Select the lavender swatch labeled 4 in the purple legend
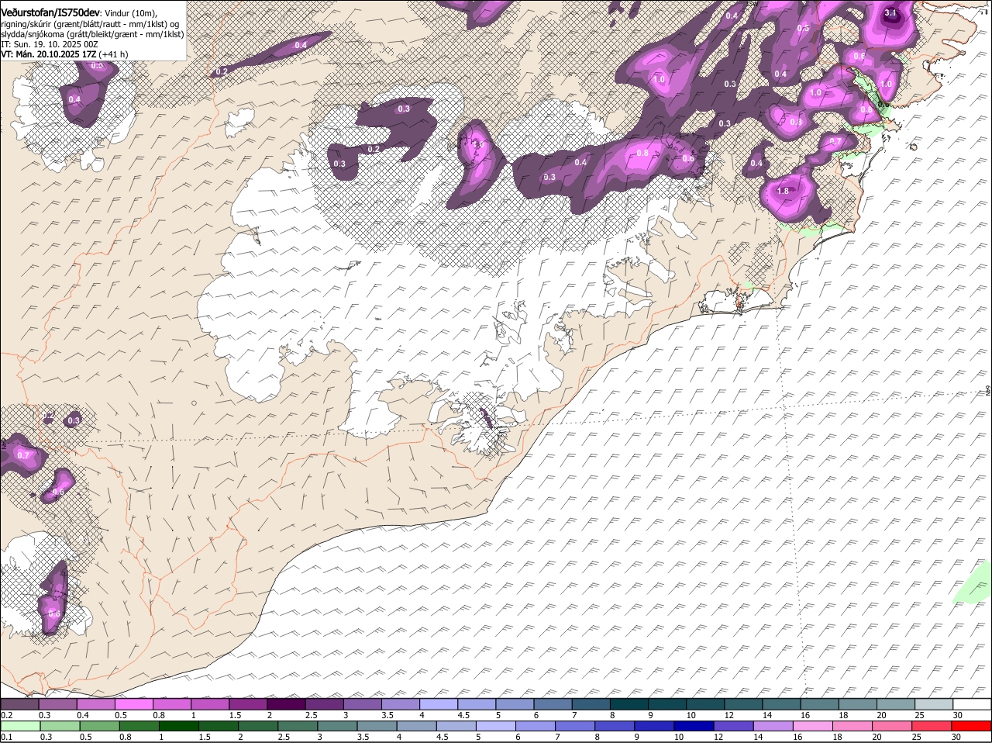Screen dimensions: 992x743 [439, 704]
